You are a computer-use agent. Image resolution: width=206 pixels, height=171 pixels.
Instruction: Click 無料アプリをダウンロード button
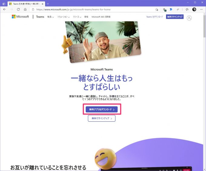click(x=101, y=109)
